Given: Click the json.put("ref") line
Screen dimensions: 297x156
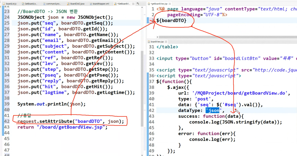Looking at the screenshot, I should pyautogui.click(x=65, y=58).
